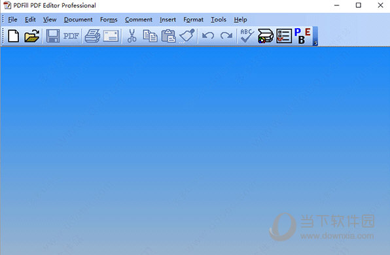Print using the printer icon

[x=92, y=36]
